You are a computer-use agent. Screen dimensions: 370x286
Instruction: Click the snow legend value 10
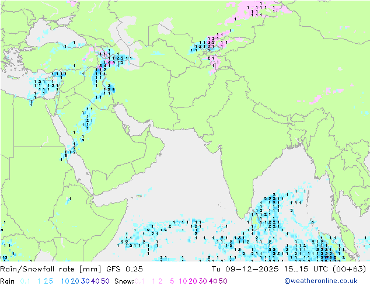pos(183,281)
